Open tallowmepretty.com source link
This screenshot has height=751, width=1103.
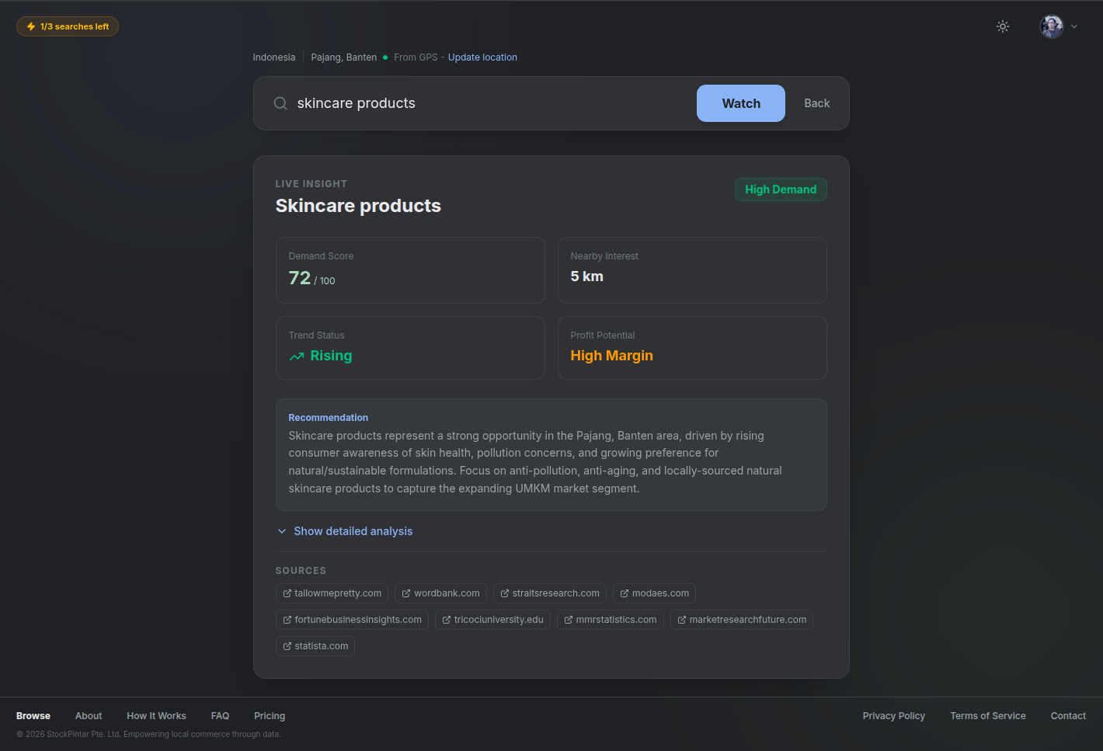[332, 593]
